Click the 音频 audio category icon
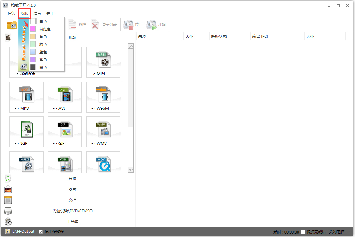Screen dimensions: 355x237 pyautogui.click(x=8, y=178)
